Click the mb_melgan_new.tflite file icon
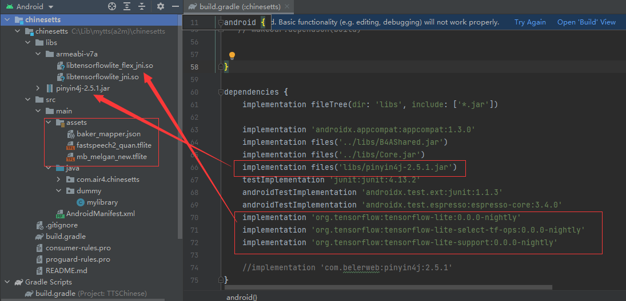 pos(71,157)
